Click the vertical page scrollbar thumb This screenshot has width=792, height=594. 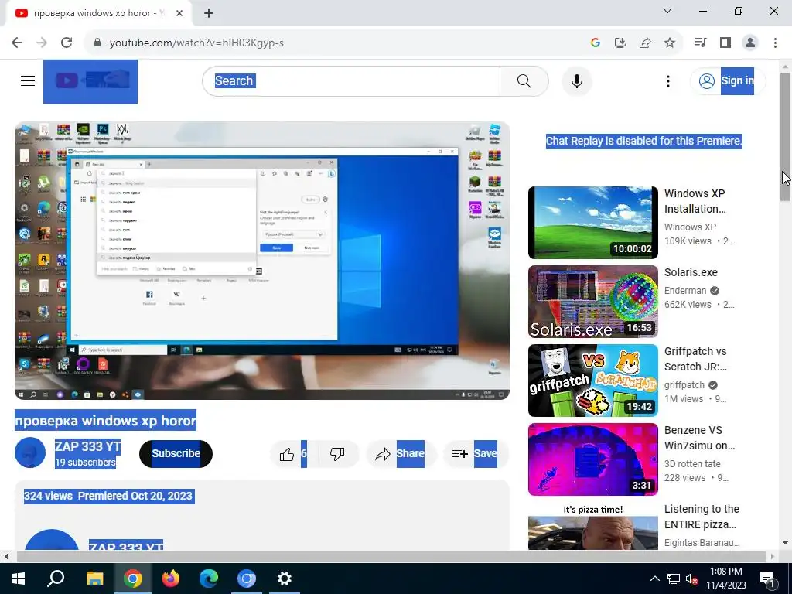coord(785,136)
